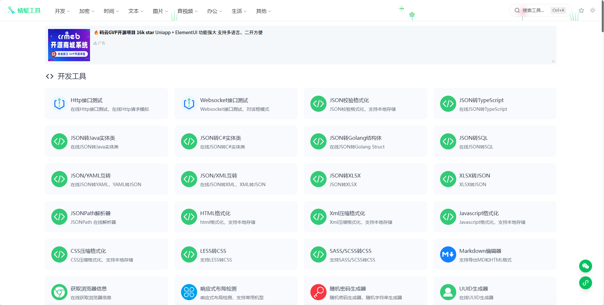This screenshot has width=604, height=305.
Task: Toggle the light/dark theme sun icon
Action: 593,10
